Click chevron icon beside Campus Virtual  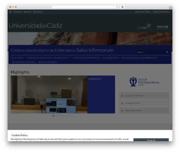pos(122,103)
